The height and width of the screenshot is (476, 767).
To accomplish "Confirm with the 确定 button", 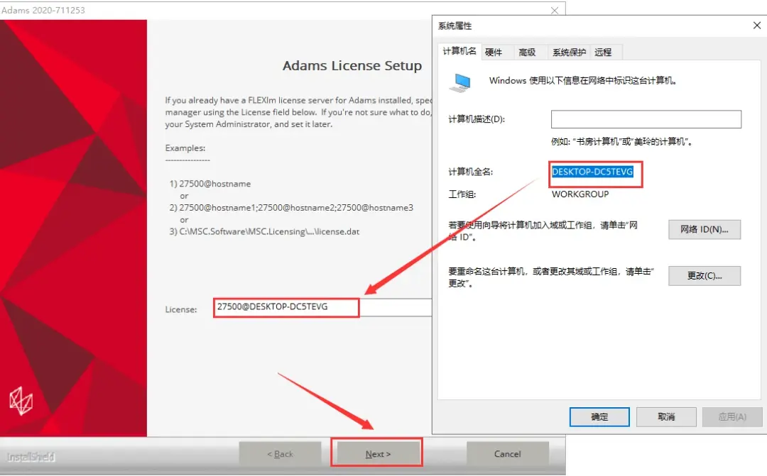I will [x=599, y=417].
